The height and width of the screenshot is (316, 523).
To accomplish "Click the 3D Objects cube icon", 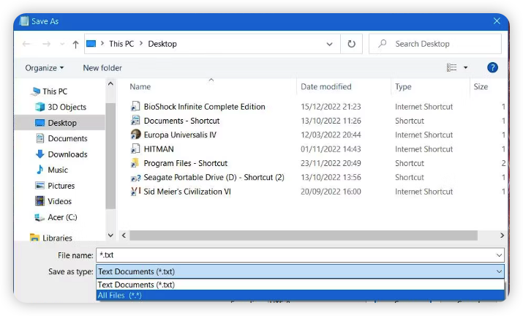I will [x=40, y=107].
